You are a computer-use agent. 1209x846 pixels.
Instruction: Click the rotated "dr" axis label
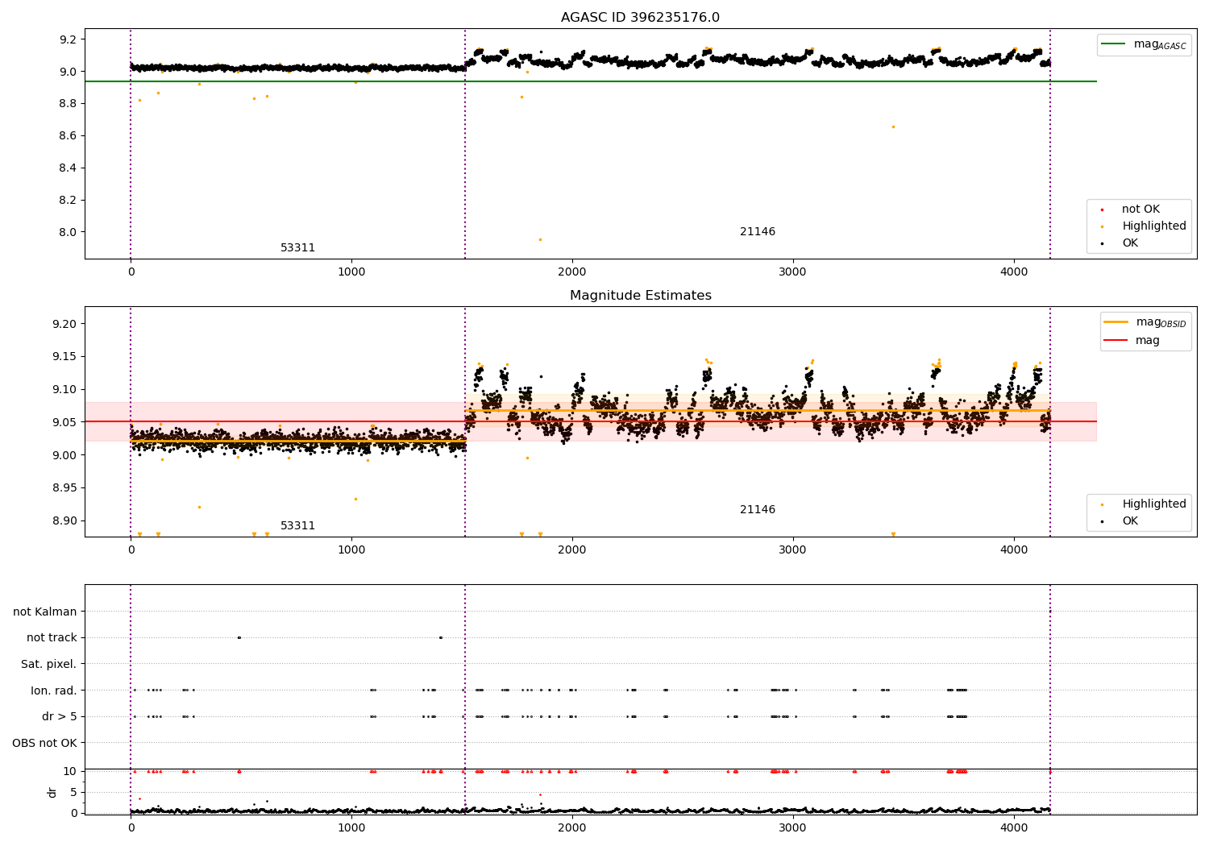click(x=52, y=792)
